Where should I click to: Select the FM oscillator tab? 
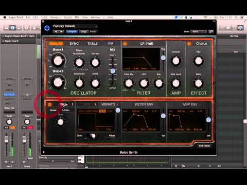click(x=111, y=44)
